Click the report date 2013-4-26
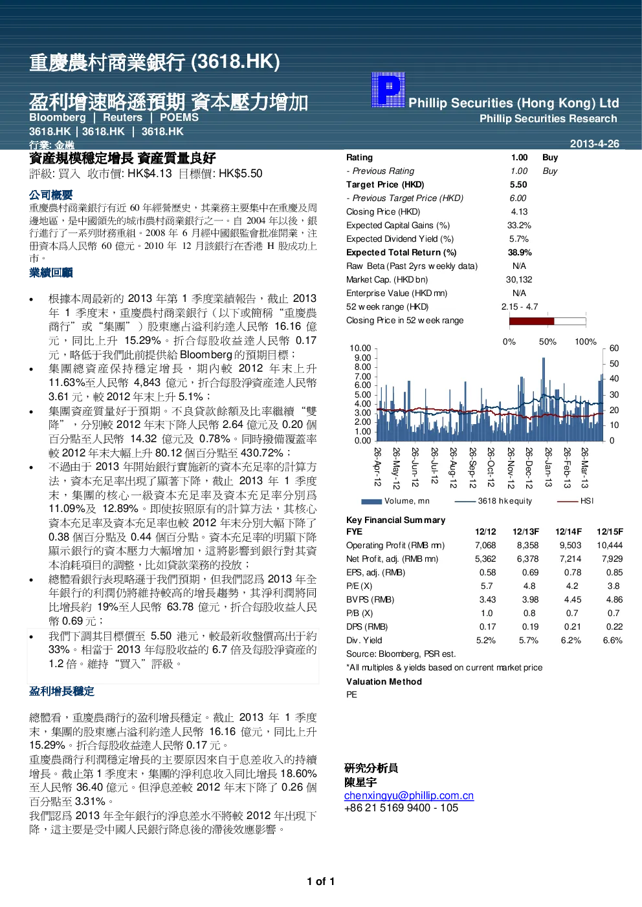Viewport: 642px width, 907px height. click(x=594, y=144)
